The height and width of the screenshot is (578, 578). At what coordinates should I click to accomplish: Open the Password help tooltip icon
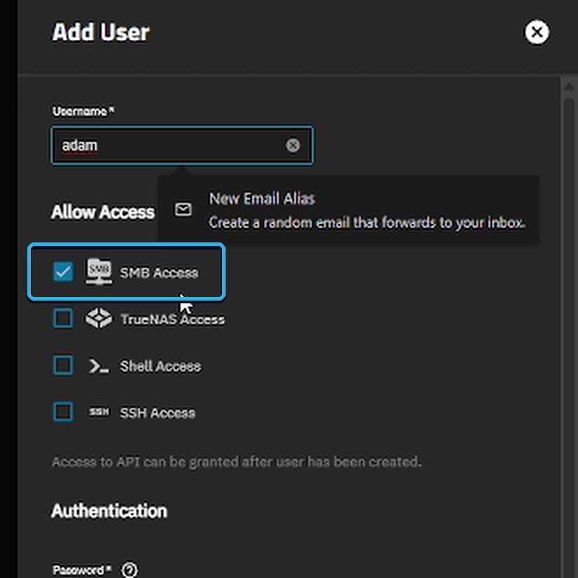(130, 570)
